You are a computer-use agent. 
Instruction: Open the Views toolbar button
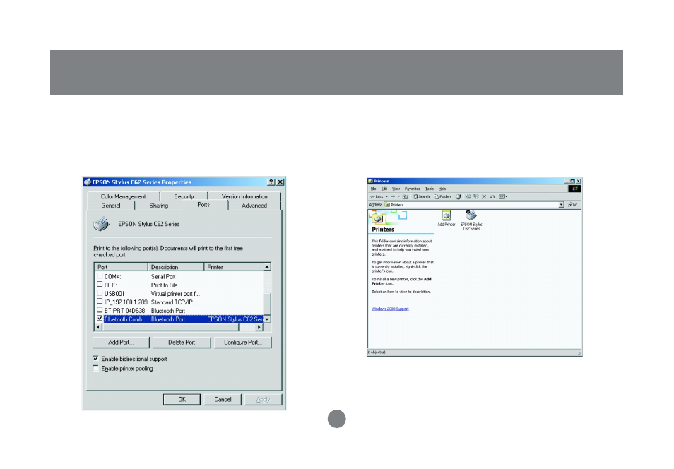(503, 197)
